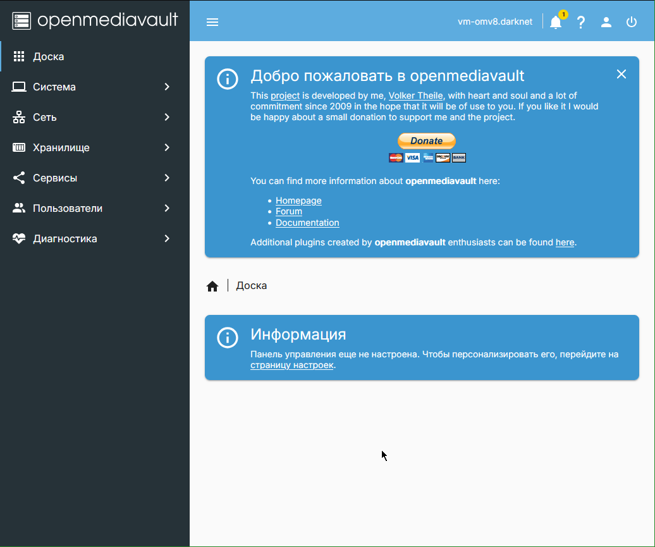Screen dimensions: 655x547
Task: Open the Сервисы sidebar item
Action: click(x=95, y=178)
